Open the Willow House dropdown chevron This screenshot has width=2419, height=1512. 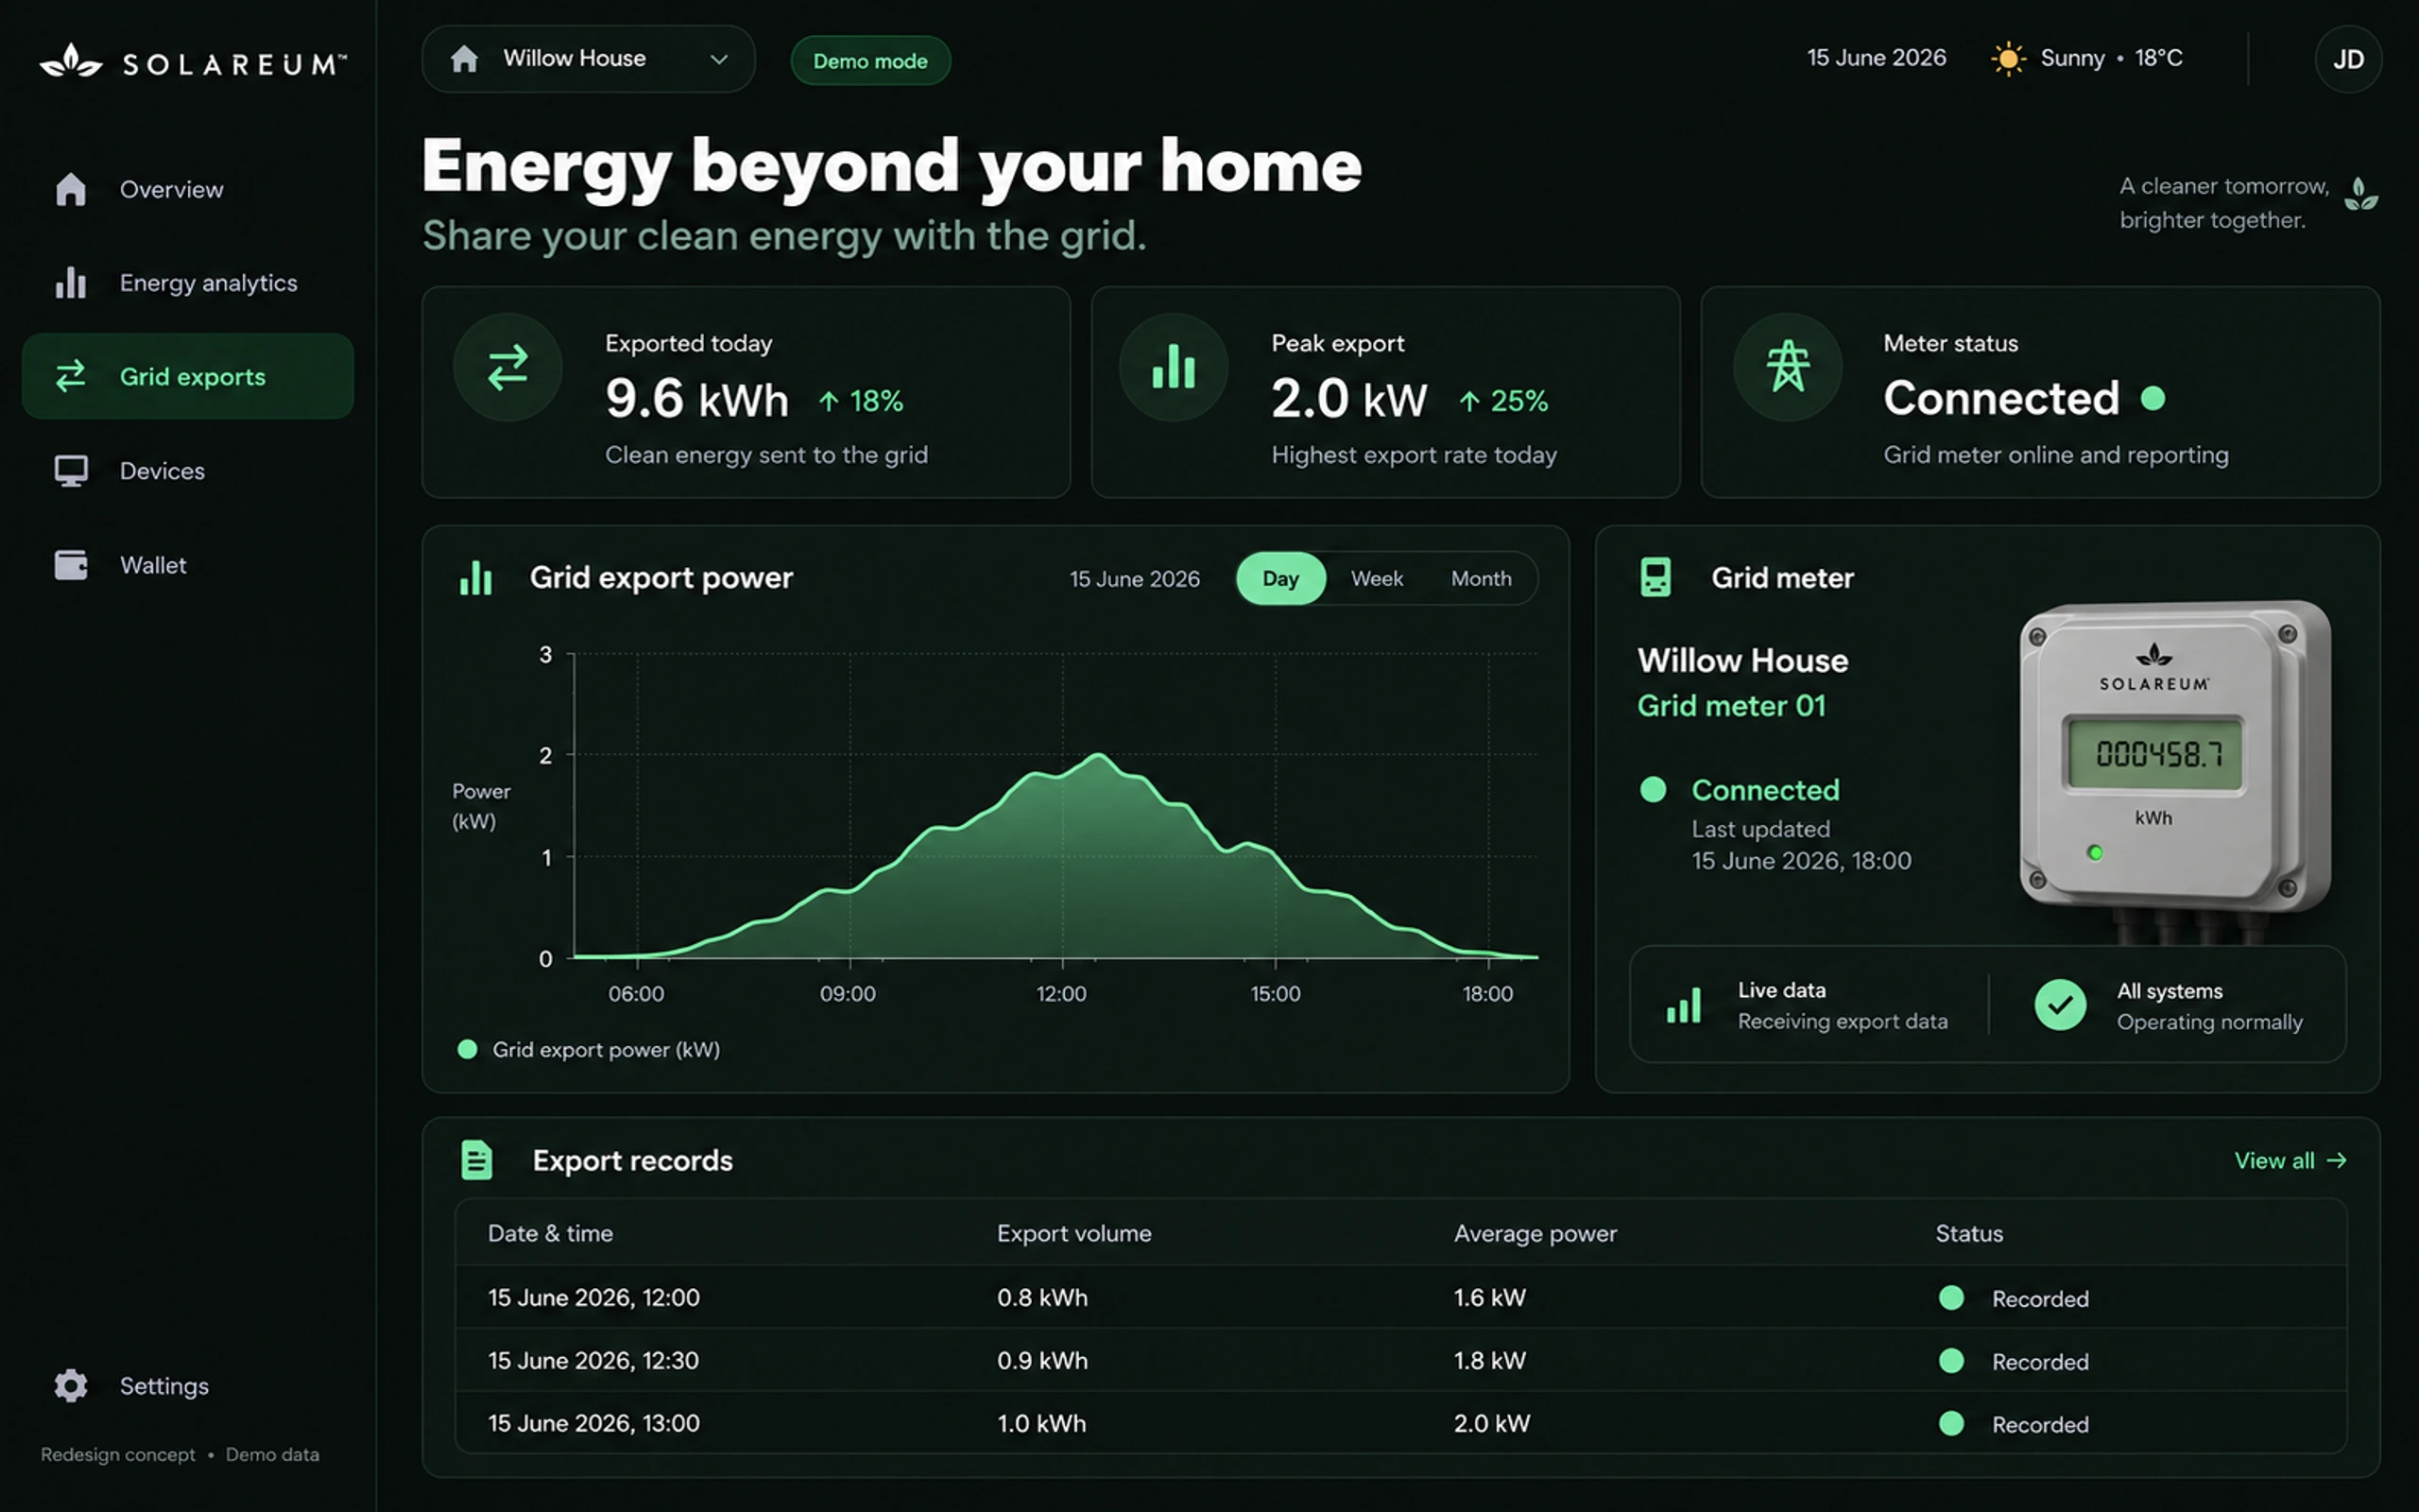pos(719,59)
